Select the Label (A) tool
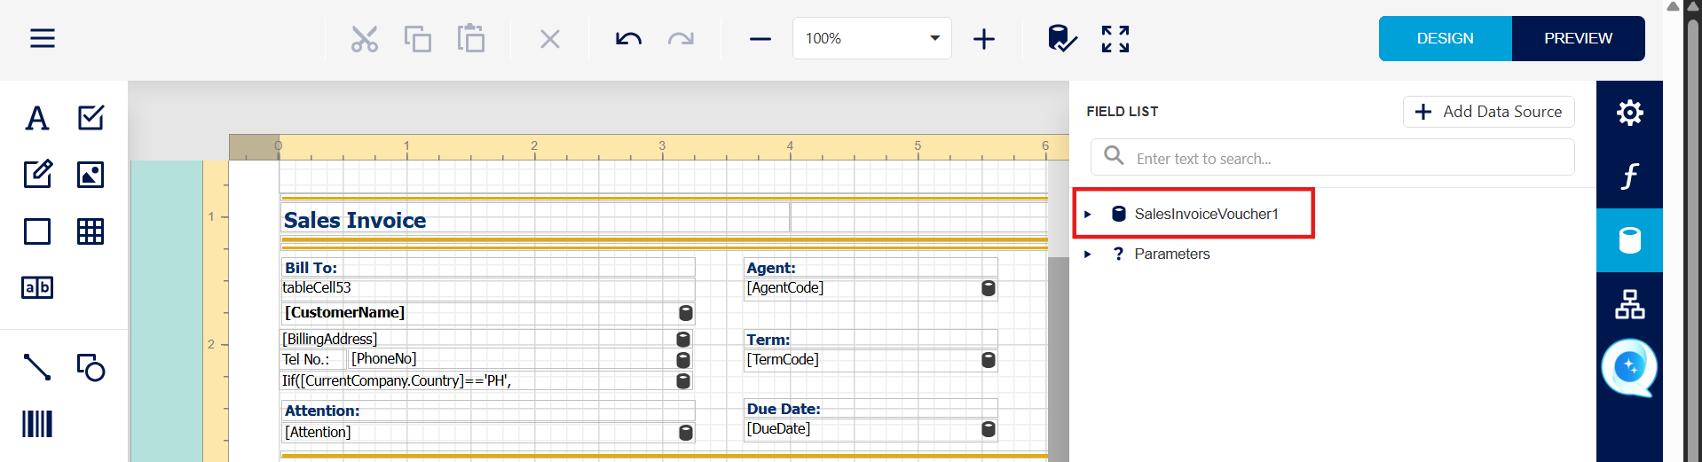Image resolution: width=1702 pixels, height=462 pixels. tap(37, 118)
